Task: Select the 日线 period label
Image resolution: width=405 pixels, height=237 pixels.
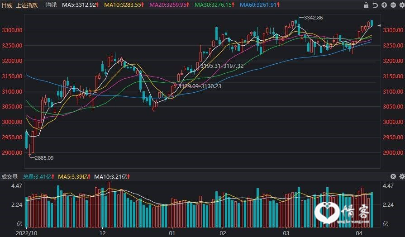Action: [7, 5]
